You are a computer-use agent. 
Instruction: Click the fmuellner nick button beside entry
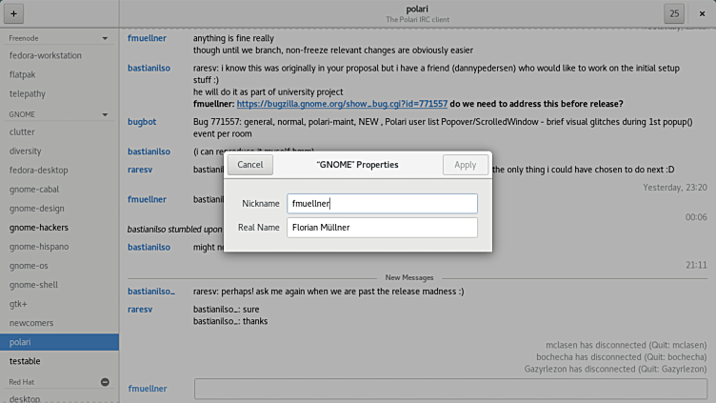(x=148, y=389)
